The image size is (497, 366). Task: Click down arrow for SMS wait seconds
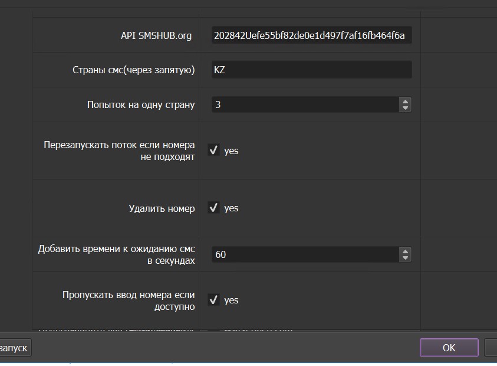pos(405,258)
